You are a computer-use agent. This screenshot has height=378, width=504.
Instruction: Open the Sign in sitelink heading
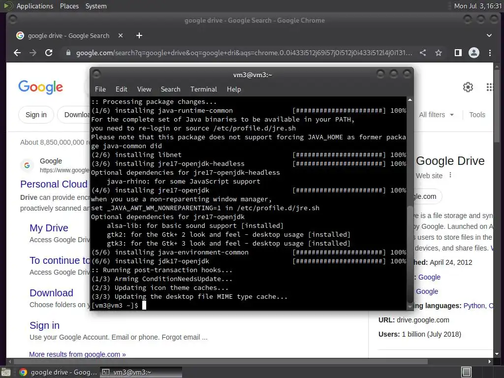44,325
